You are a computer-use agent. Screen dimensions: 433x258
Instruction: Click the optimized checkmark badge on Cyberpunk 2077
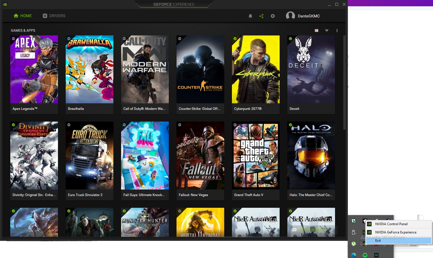(x=235, y=39)
